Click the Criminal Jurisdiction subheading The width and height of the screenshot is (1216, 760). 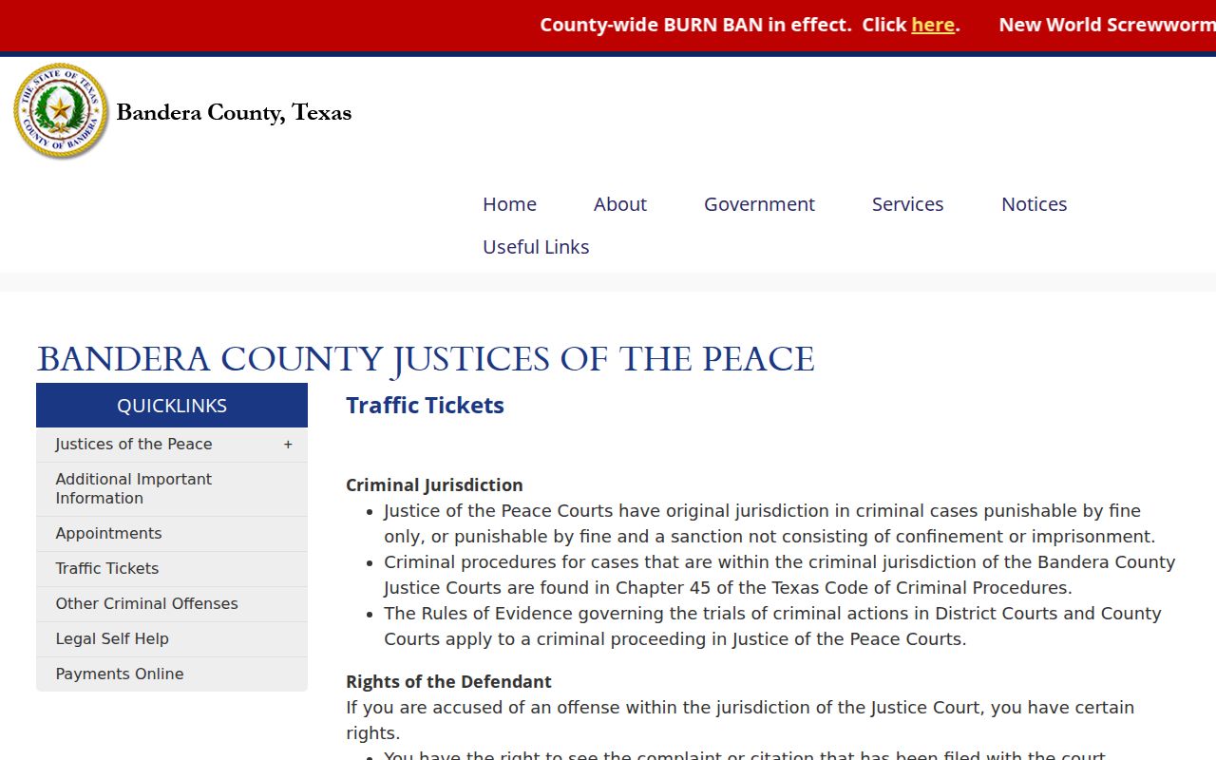point(434,485)
